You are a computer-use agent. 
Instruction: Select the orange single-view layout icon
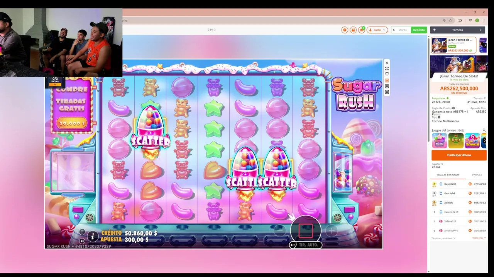[387, 80]
